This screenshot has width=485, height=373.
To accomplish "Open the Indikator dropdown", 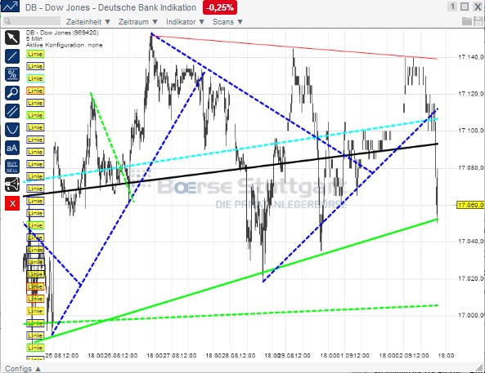I will 186,22.
